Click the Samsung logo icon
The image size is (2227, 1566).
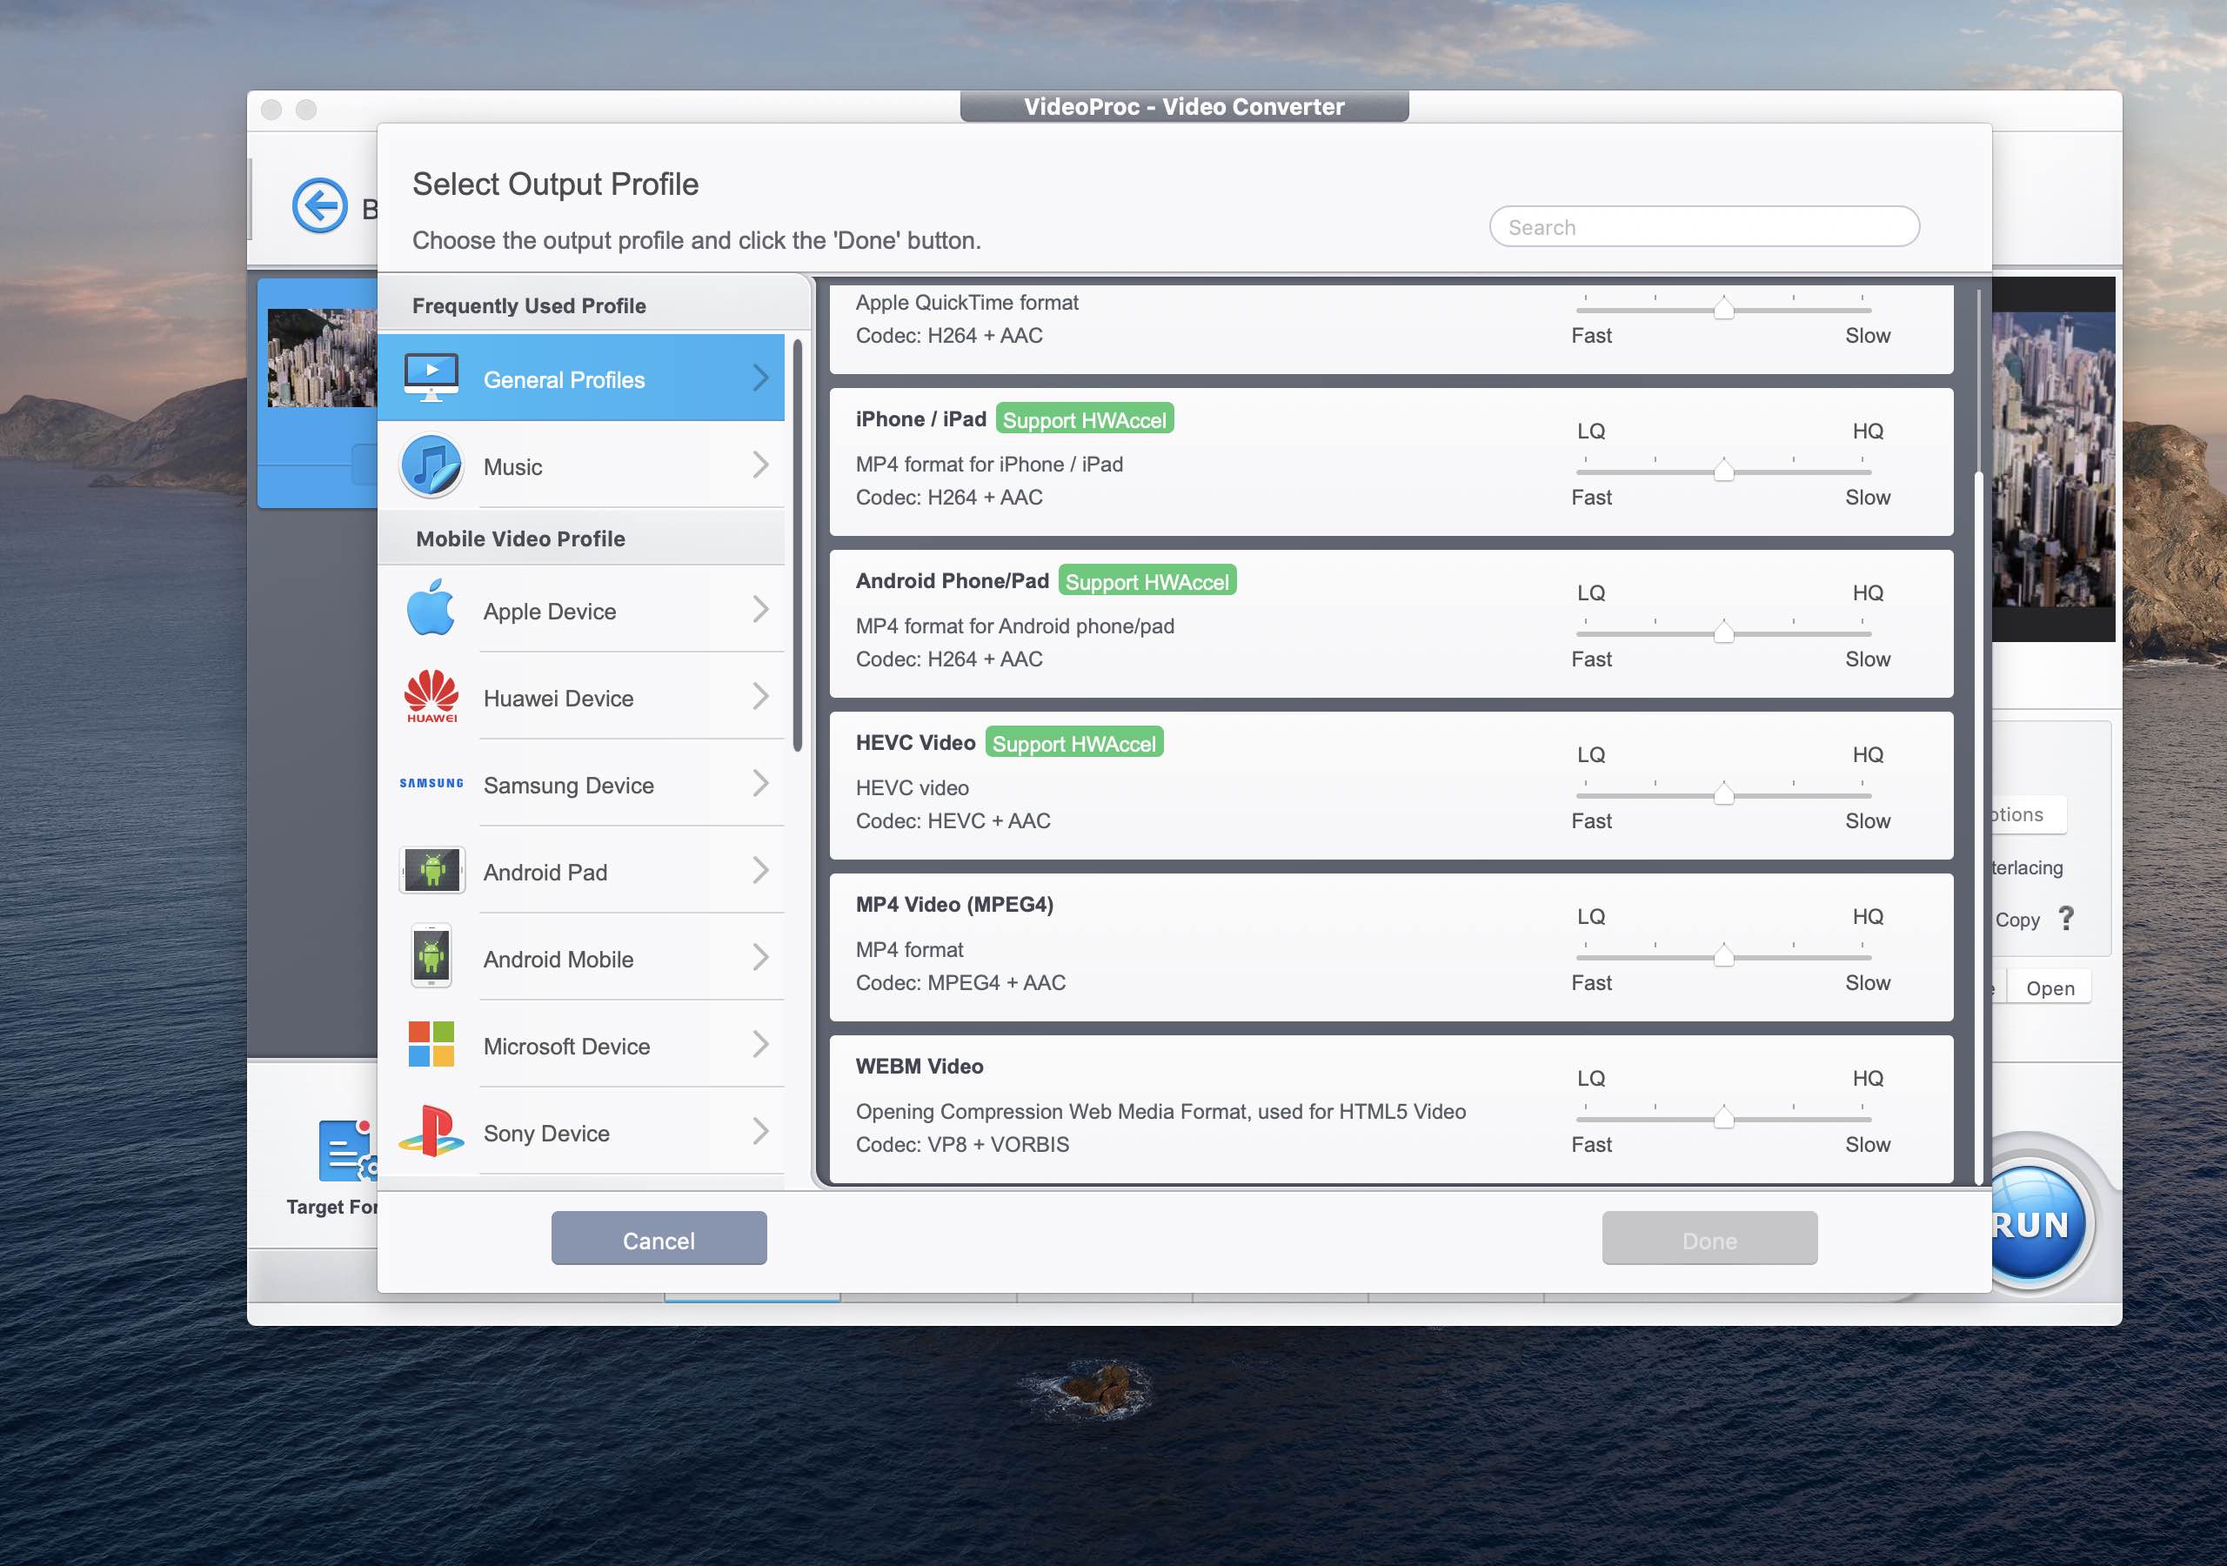tap(431, 783)
